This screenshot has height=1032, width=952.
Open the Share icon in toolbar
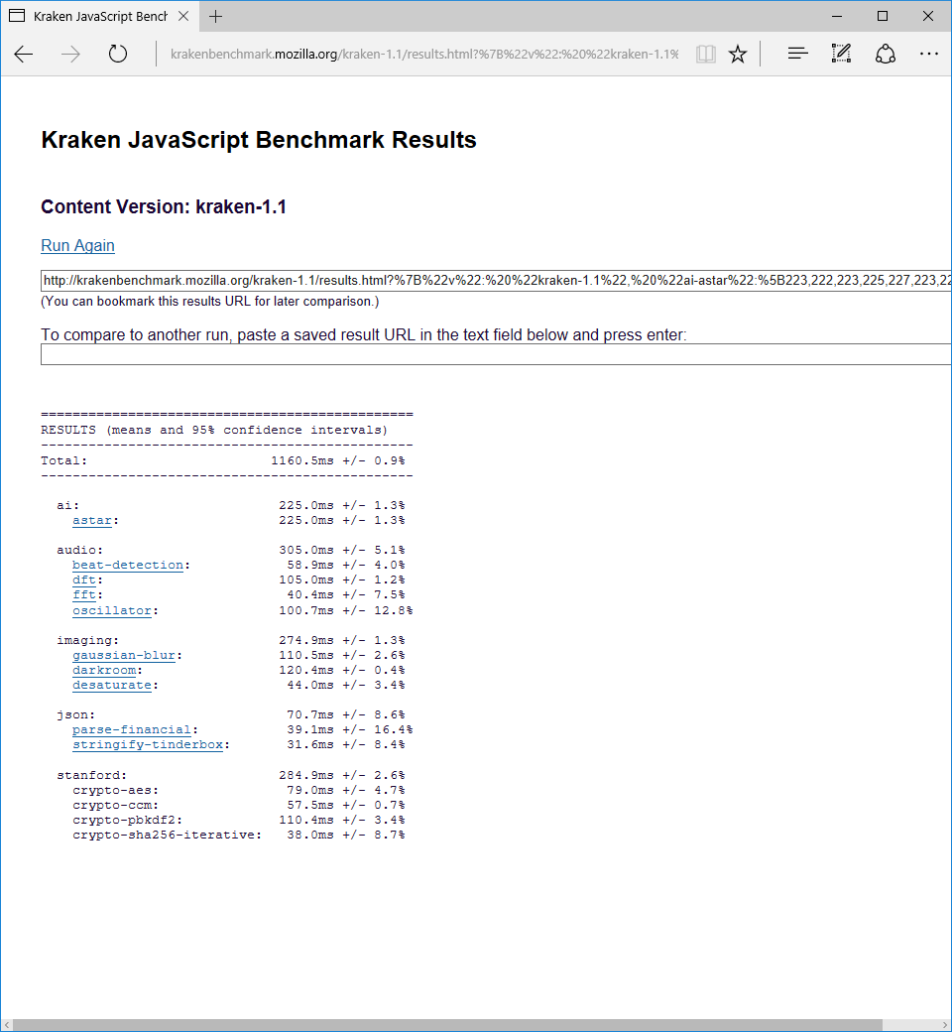point(886,54)
